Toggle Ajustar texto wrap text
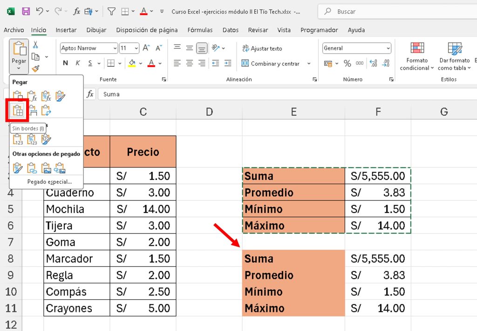Screen dimensions: 477x331 [x=262, y=48]
